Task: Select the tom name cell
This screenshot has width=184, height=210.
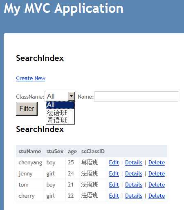Action: pyautogui.click(x=30, y=185)
